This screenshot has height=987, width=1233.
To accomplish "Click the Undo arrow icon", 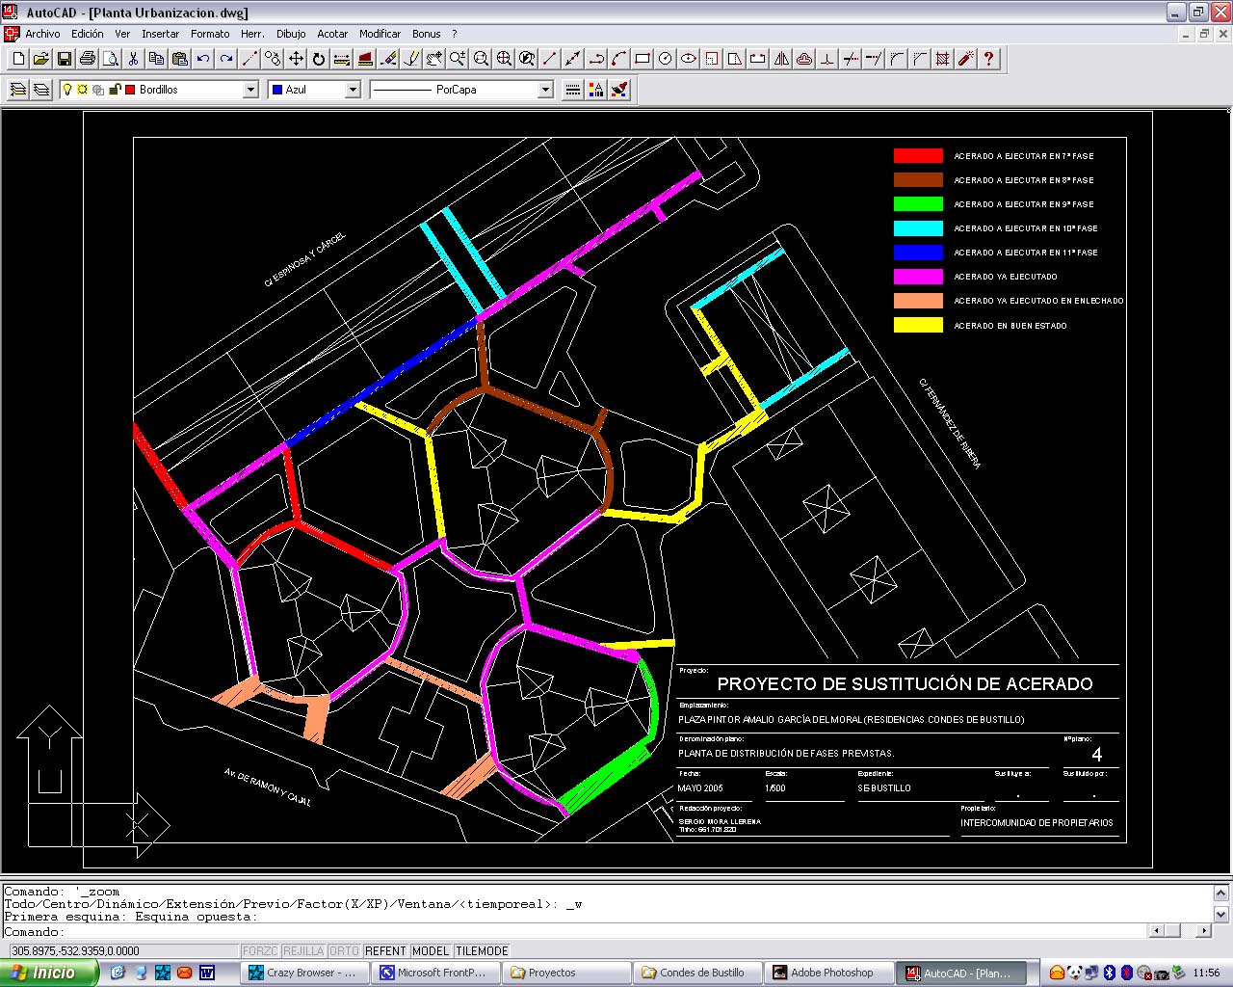I will tap(203, 59).
